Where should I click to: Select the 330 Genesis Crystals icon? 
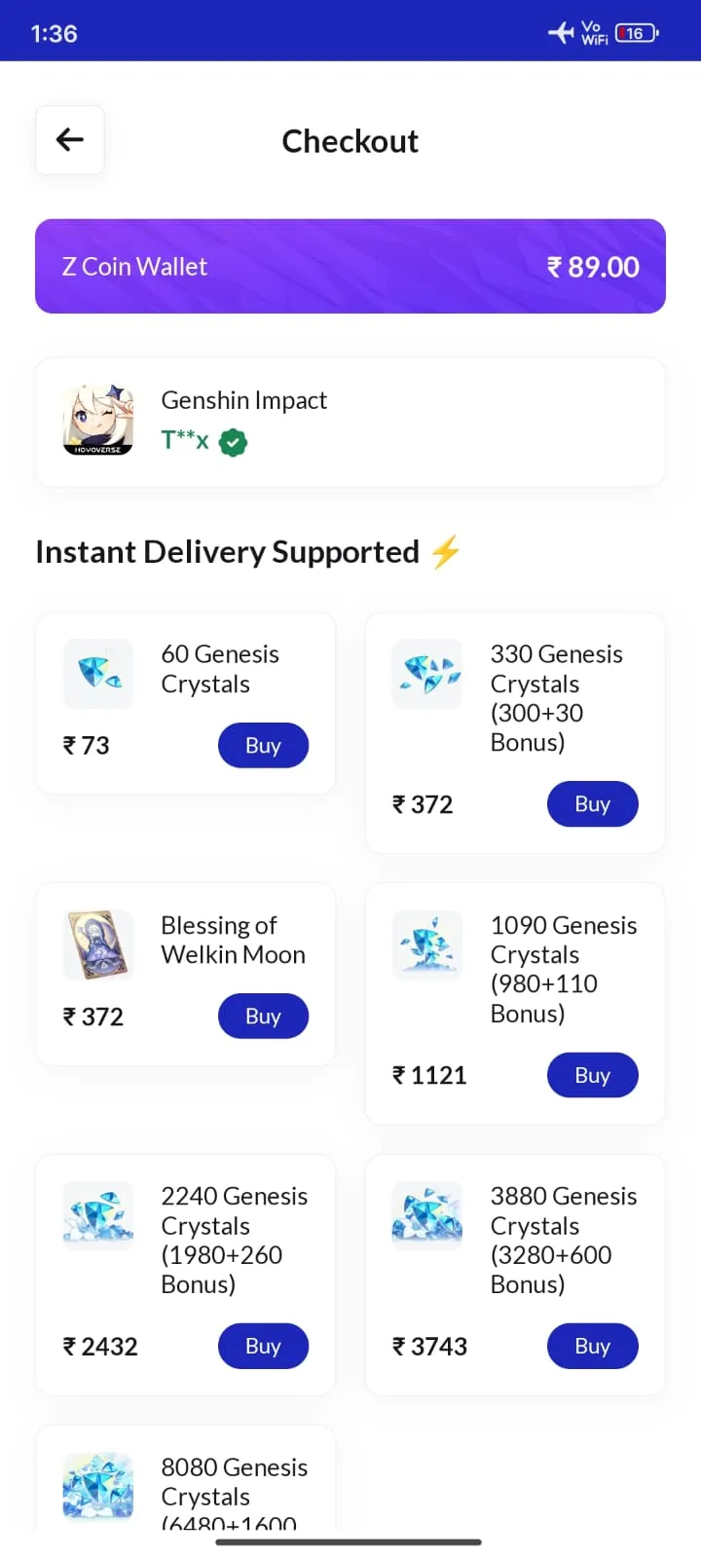pyautogui.click(x=427, y=673)
